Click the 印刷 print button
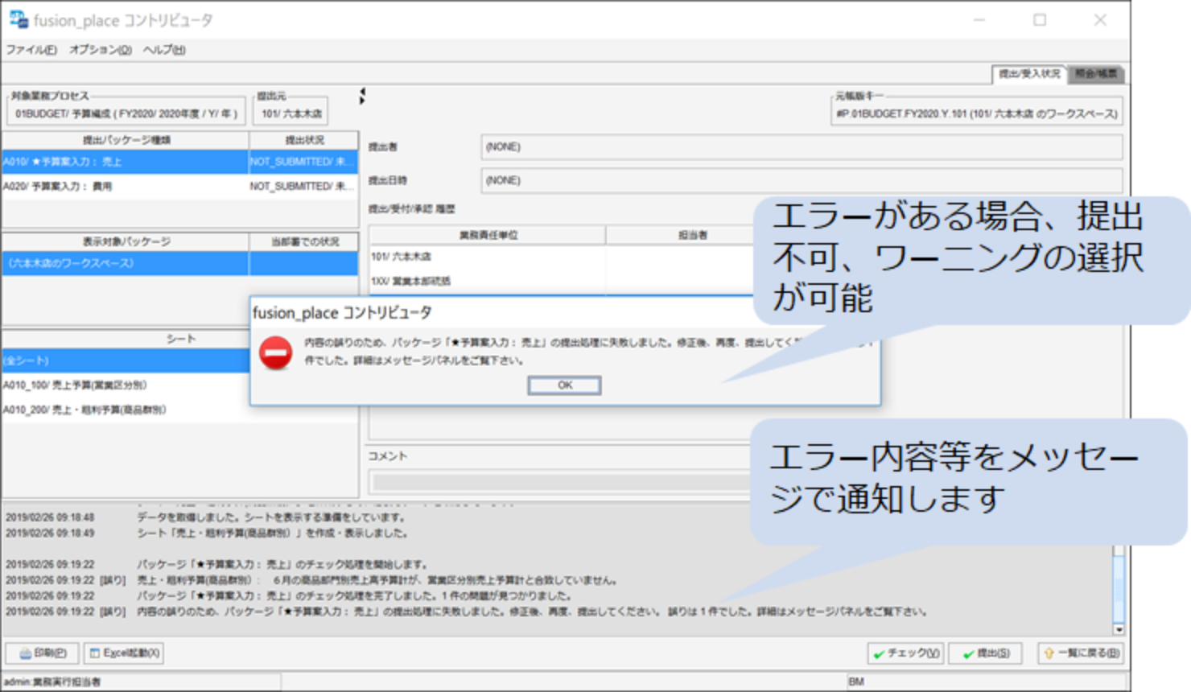The image size is (1191, 692). point(43,653)
